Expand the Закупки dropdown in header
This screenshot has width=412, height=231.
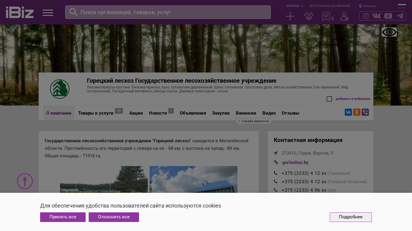coord(294,6)
